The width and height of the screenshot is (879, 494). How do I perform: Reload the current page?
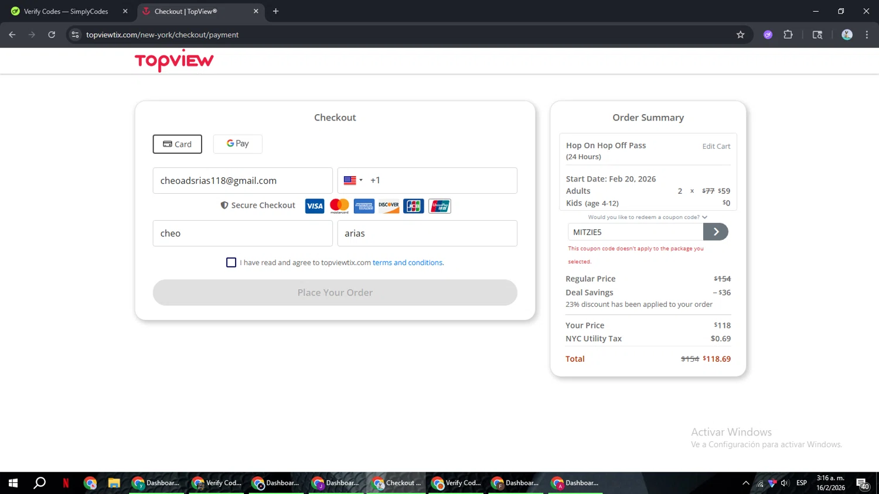click(x=52, y=35)
